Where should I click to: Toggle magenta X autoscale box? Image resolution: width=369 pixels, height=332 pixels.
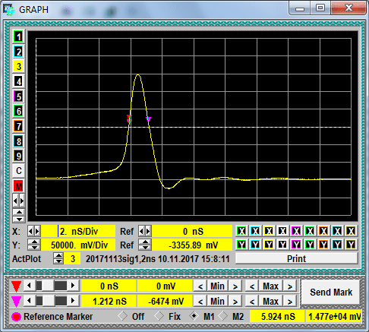tap(296, 231)
